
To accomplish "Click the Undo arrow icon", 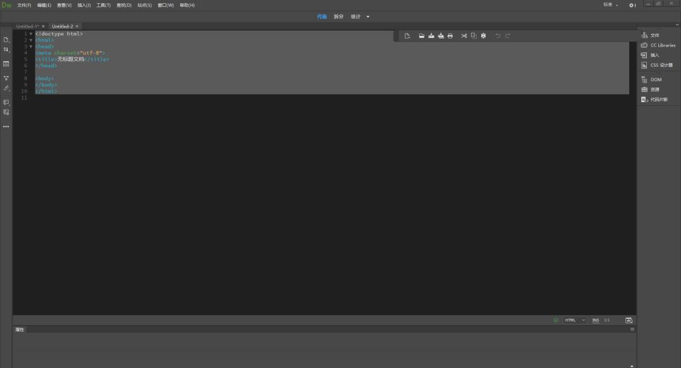I will (498, 36).
